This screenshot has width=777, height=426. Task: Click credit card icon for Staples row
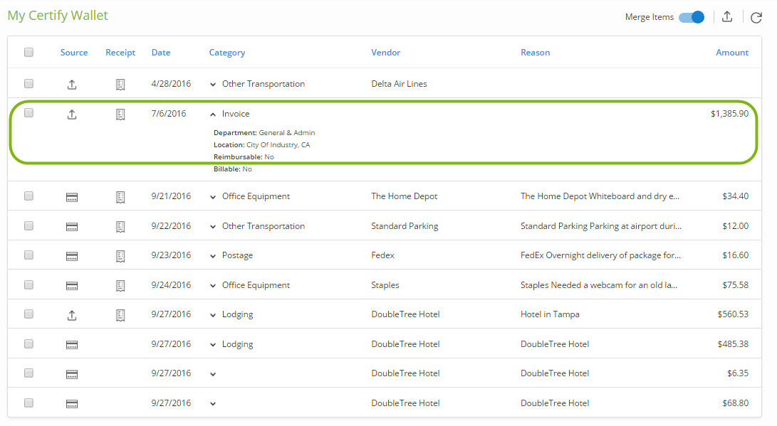tap(72, 286)
